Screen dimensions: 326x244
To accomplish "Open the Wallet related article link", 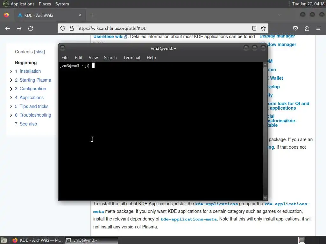I will (275, 78).
